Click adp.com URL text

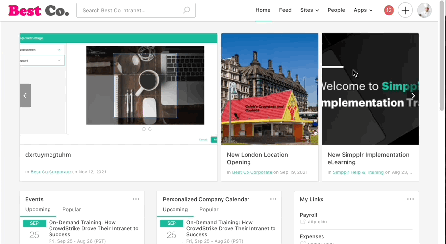tap(318, 222)
